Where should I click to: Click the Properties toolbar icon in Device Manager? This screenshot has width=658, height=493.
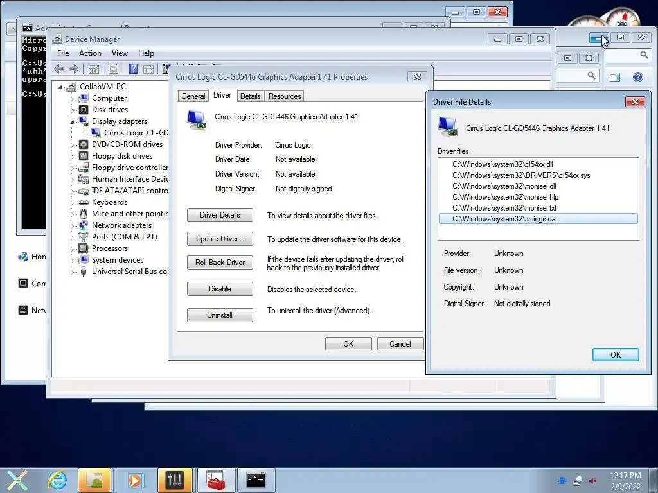click(113, 69)
